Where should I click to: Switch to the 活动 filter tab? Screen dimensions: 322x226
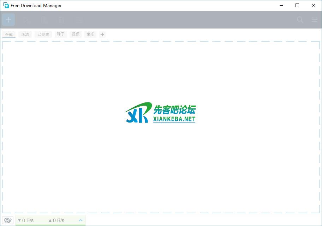point(25,34)
